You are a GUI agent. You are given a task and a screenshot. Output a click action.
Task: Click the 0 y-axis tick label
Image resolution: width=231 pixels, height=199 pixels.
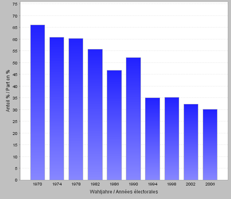[16, 180]
